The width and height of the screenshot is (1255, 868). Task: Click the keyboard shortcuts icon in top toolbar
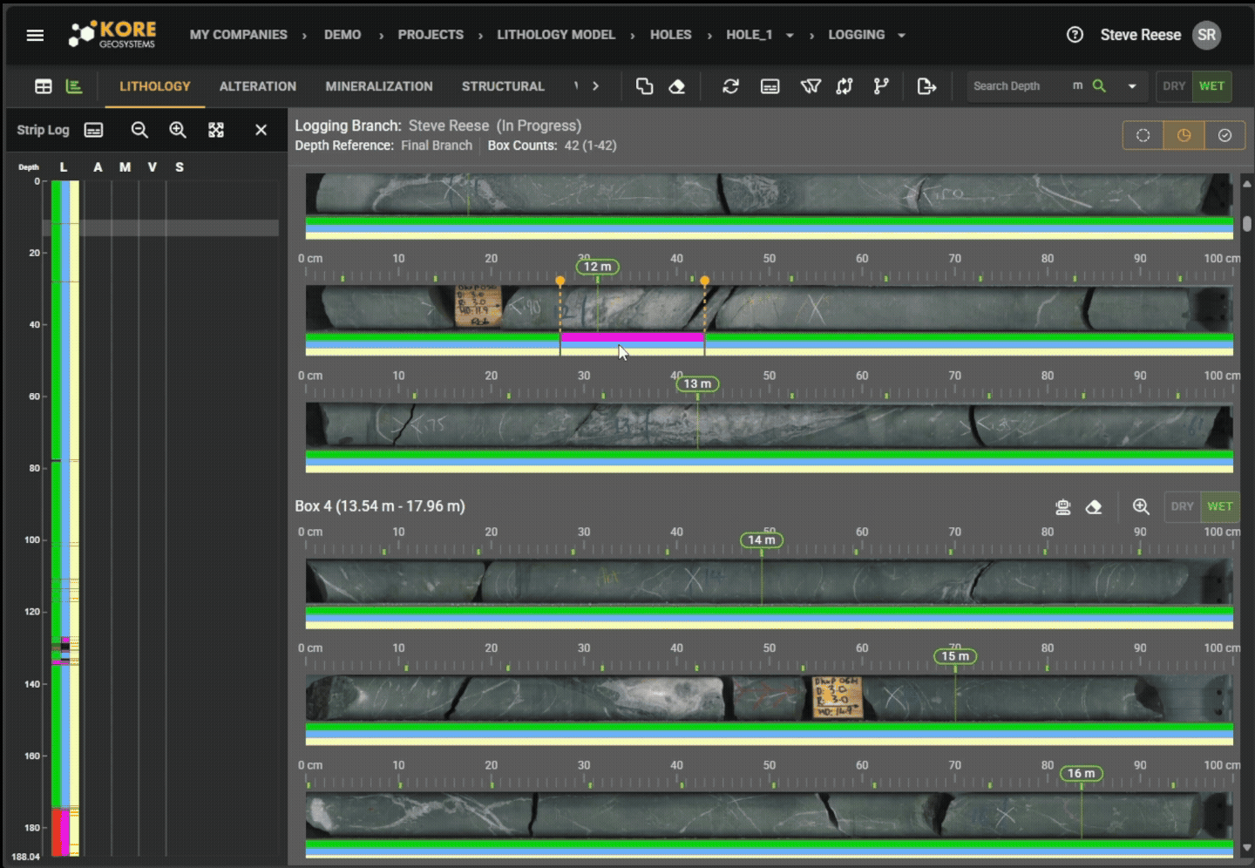[x=770, y=86]
